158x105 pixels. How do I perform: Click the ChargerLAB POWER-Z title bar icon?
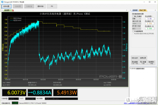(2, 2)
